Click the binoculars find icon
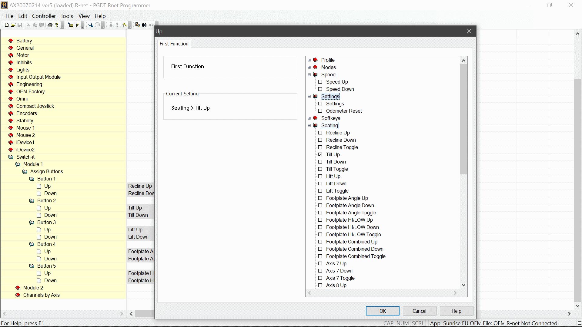 (x=144, y=25)
